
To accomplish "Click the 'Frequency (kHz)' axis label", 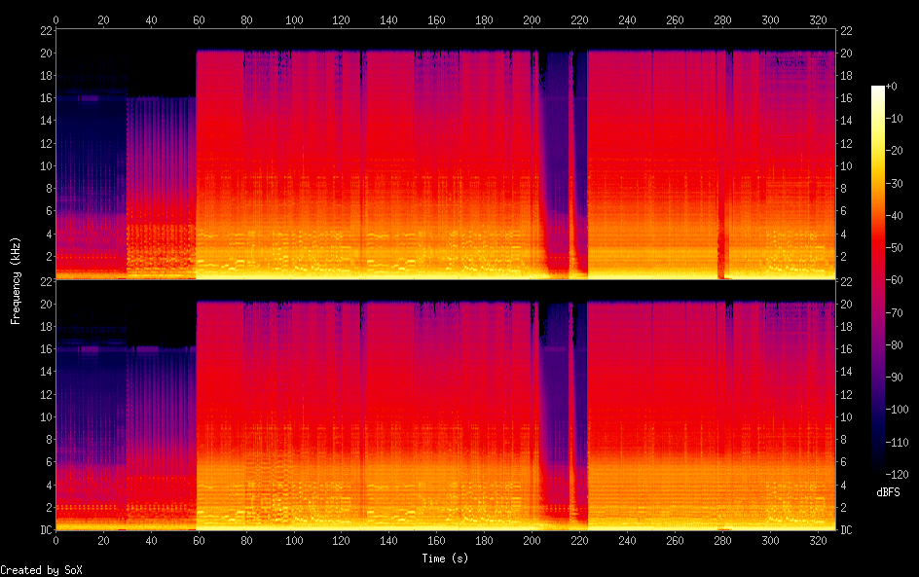I will [x=16, y=280].
